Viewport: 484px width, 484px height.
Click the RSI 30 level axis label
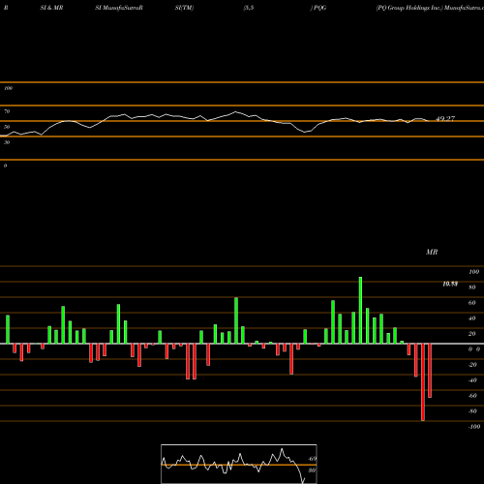pos(7,142)
